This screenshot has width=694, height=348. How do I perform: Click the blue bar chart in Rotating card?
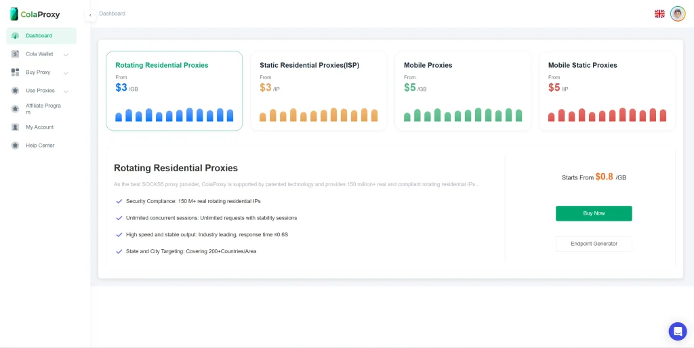[x=174, y=114]
